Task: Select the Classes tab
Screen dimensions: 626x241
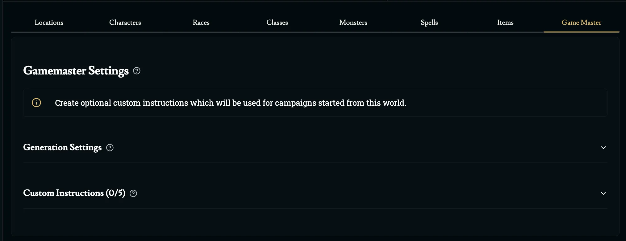Action: [277, 23]
